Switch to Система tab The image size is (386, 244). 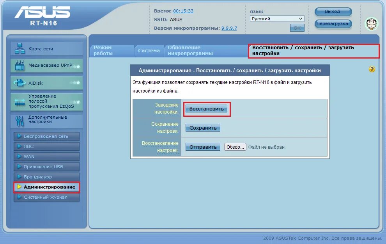(149, 50)
